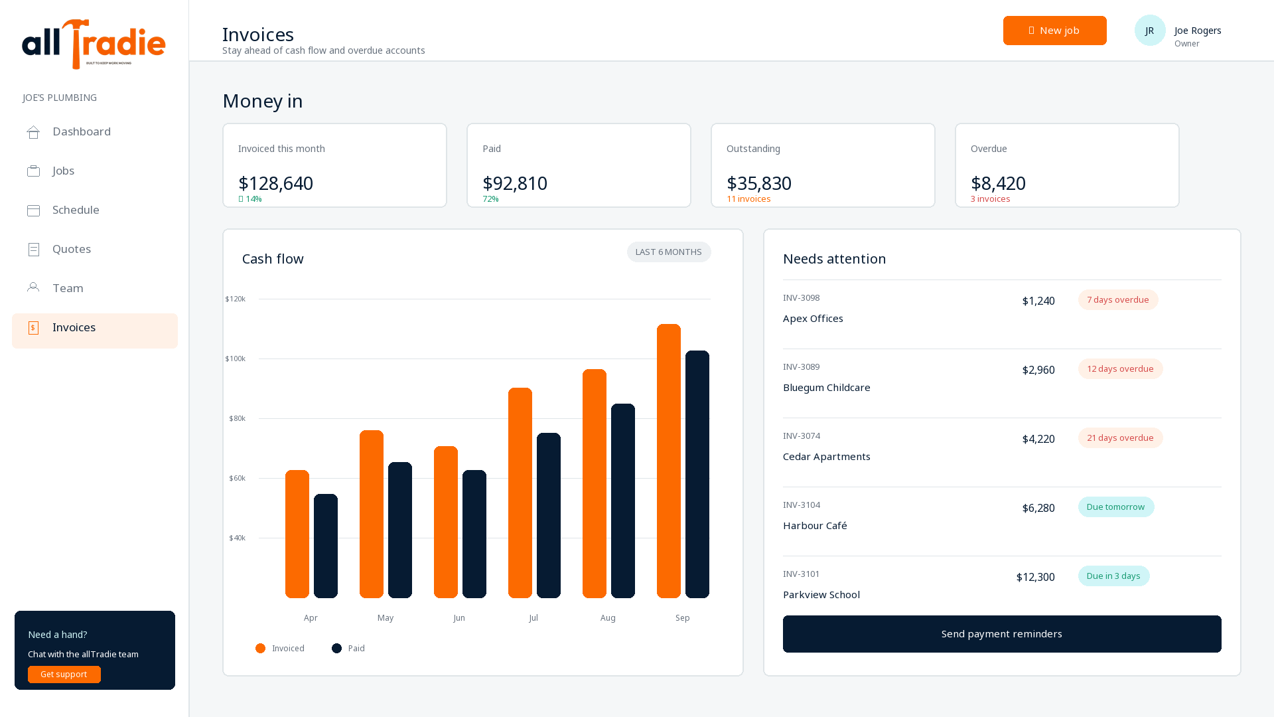Image resolution: width=1274 pixels, height=717 pixels.
Task: Navigate to Quotes
Action: coord(95,250)
